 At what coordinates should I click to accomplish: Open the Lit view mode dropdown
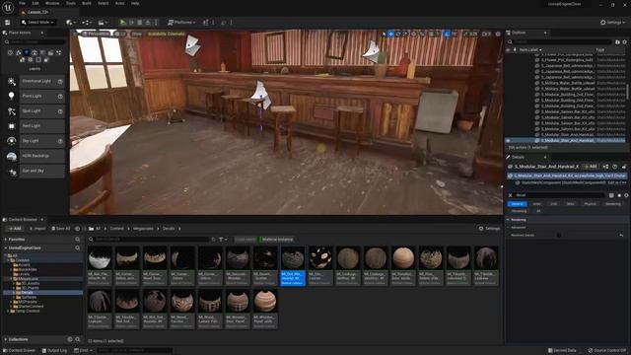(x=120, y=35)
